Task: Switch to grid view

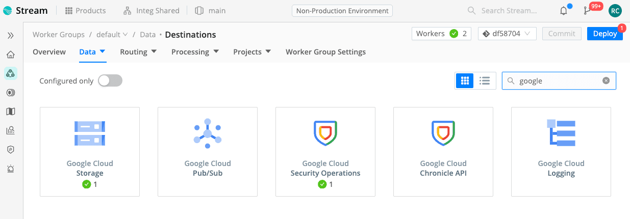Action: 465,80
